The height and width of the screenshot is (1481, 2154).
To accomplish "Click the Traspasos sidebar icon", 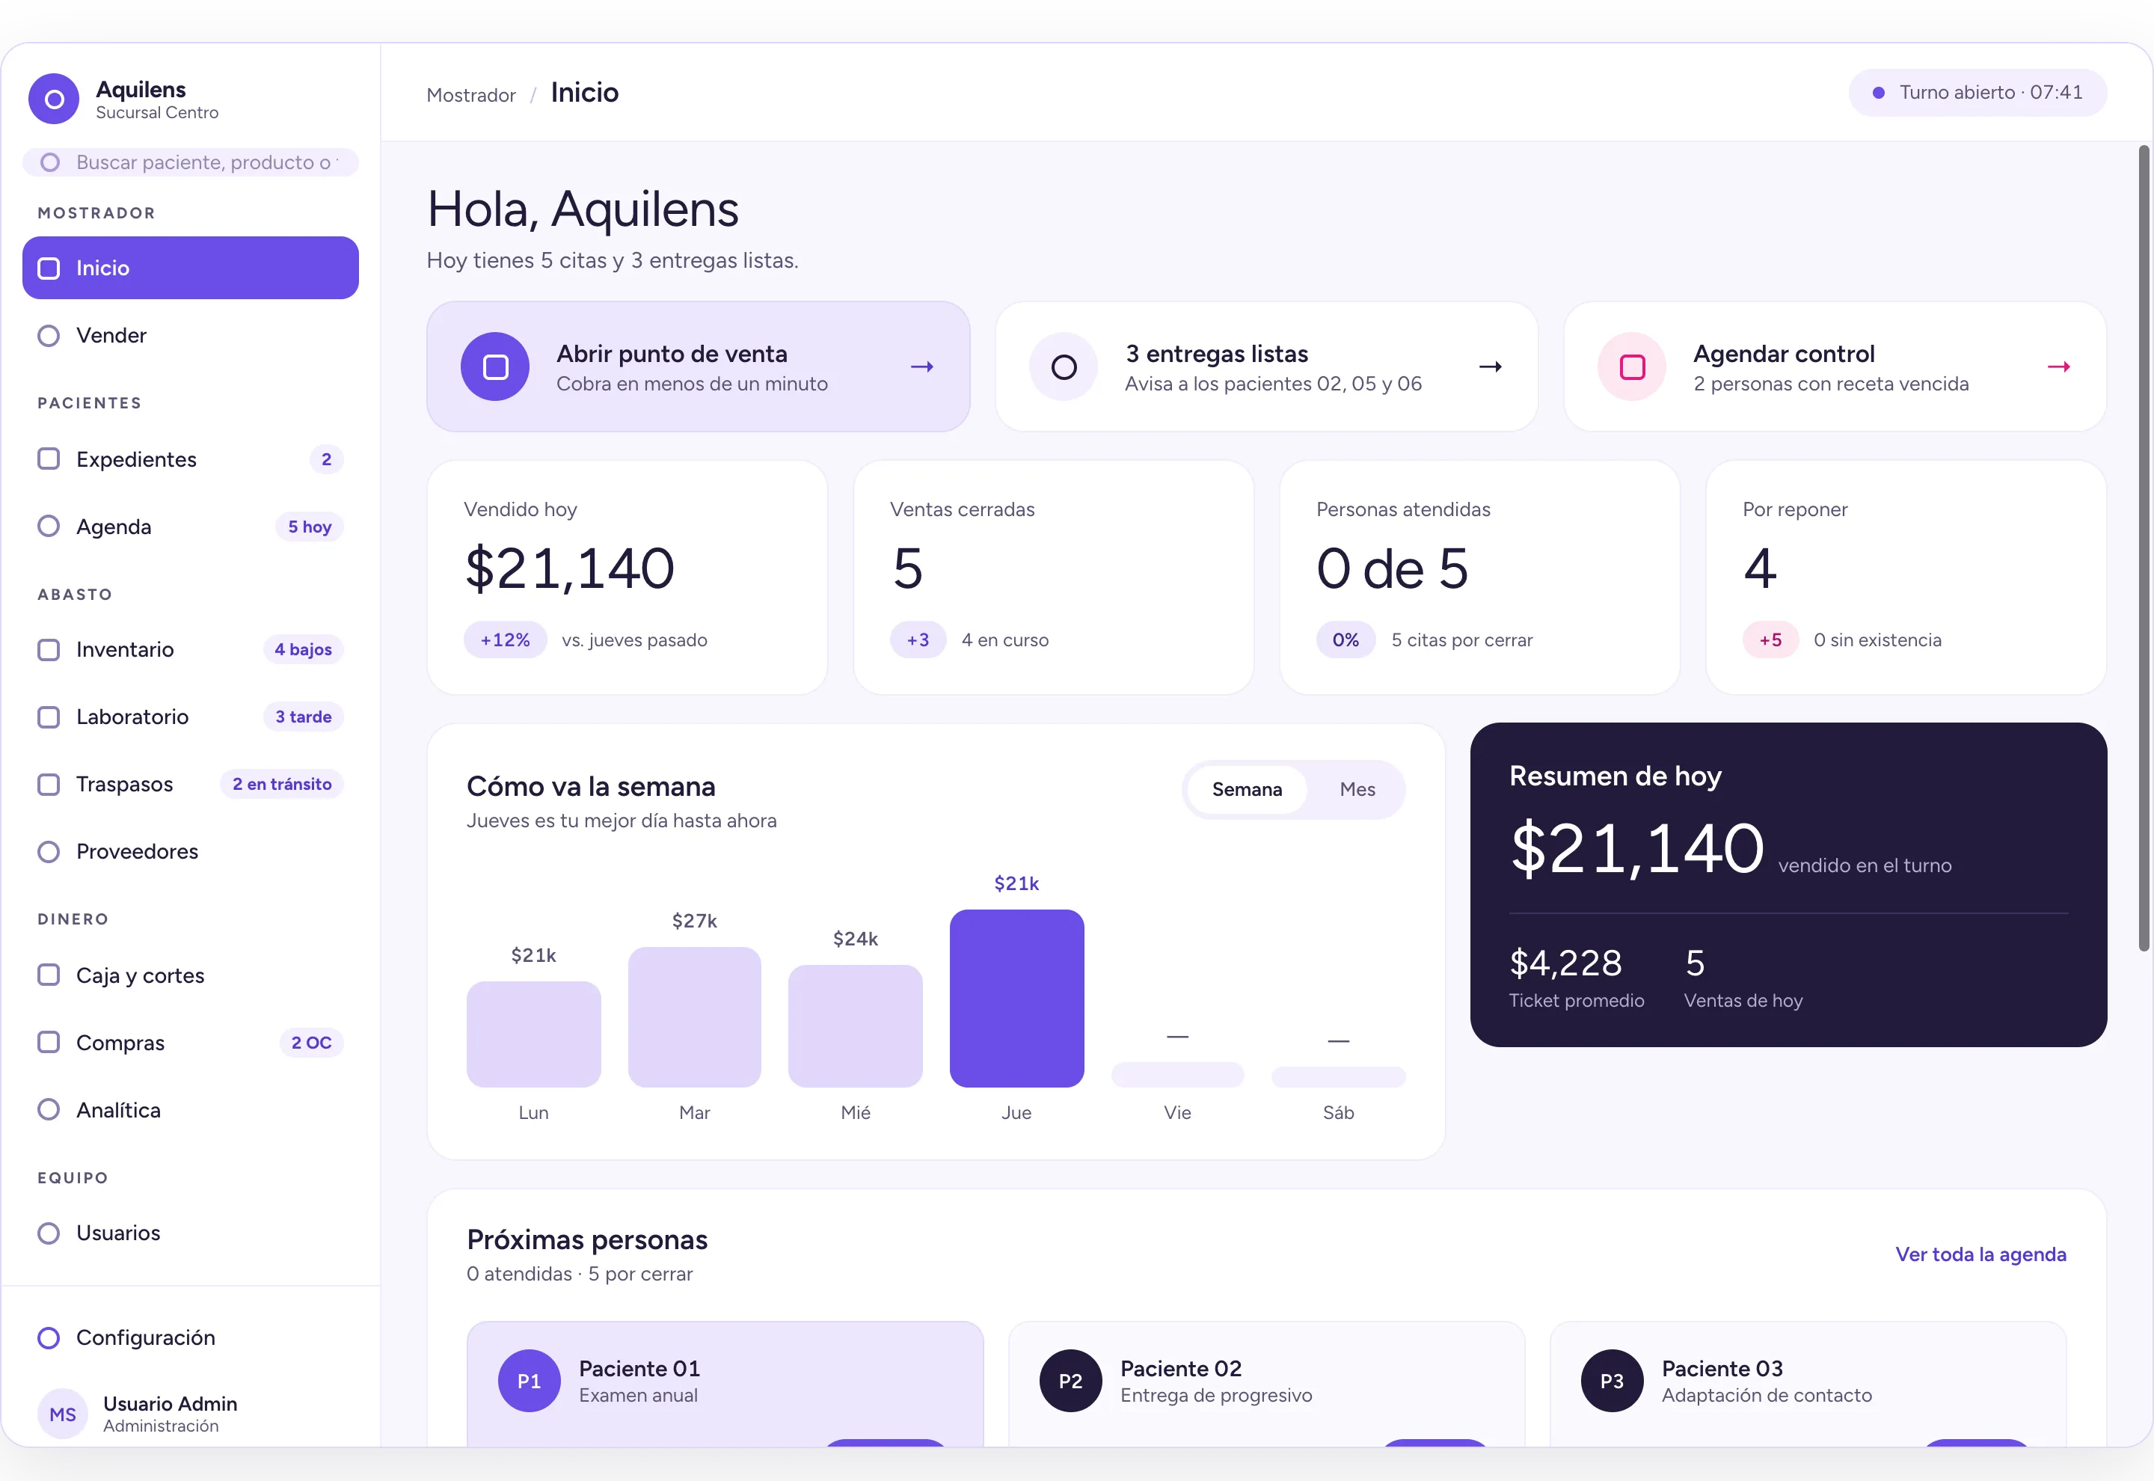I will click(48, 784).
